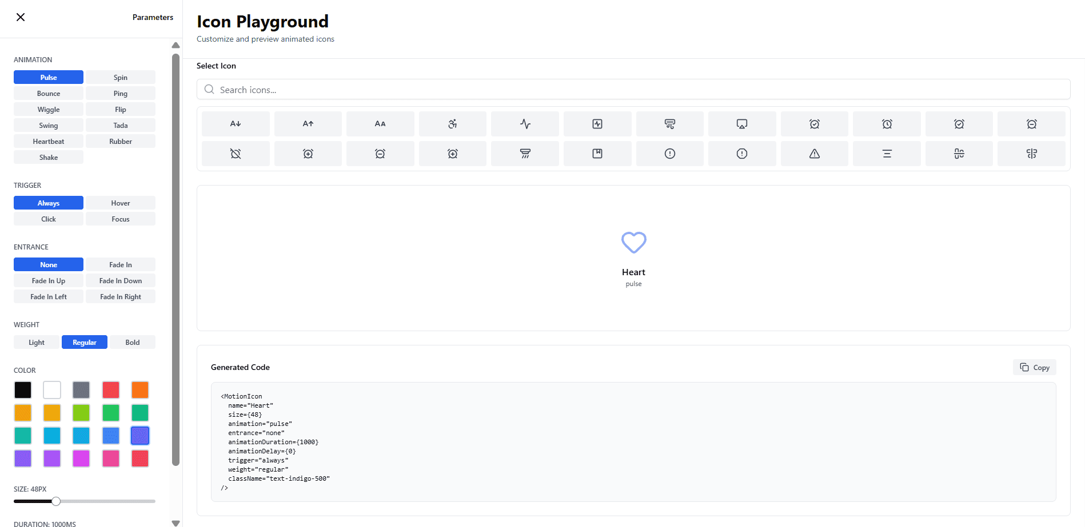Select the A arrow-up sort icon
Screen dimensions: 1085x527
(x=308, y=123)
